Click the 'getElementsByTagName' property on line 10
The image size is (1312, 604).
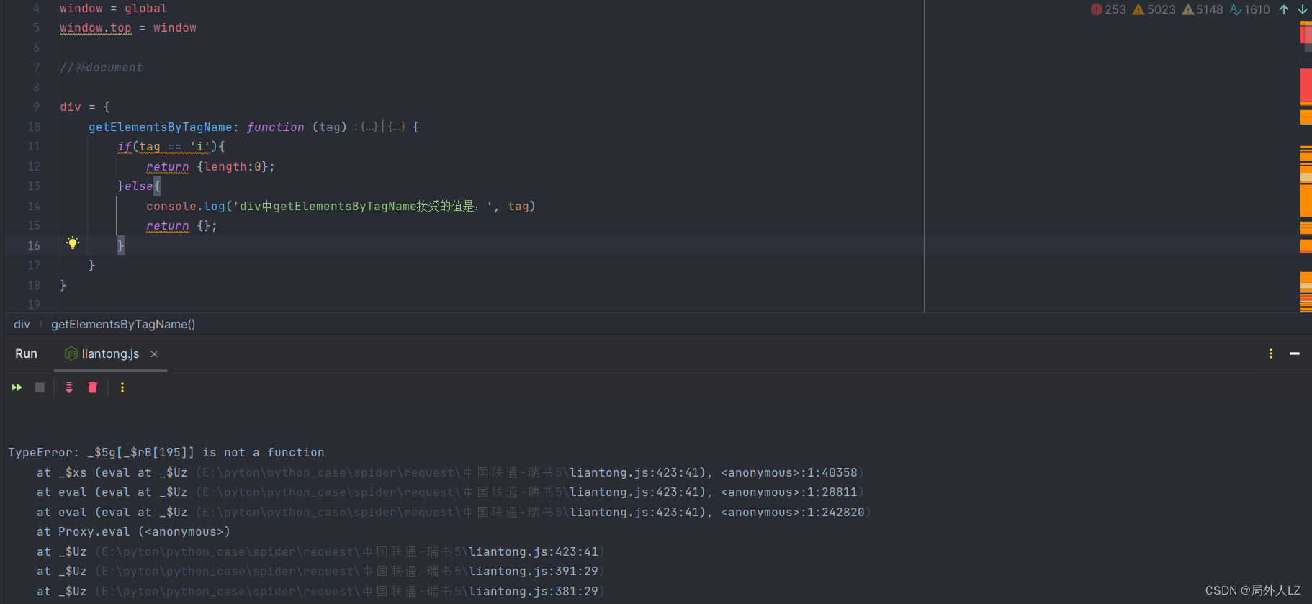pyautogui.click(x=161, y=127)
